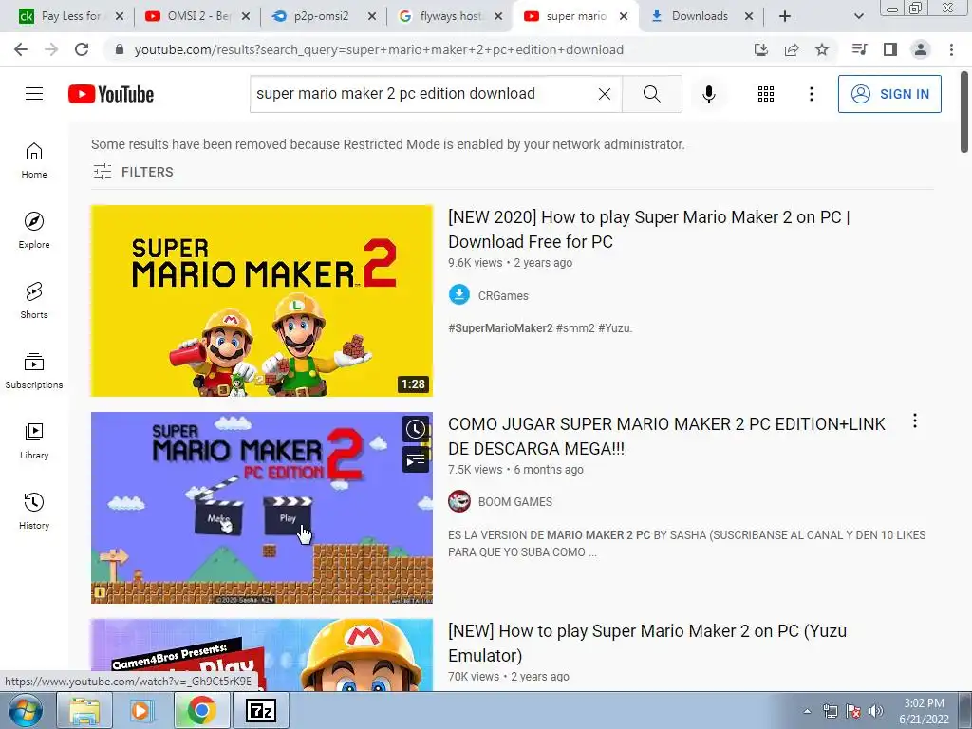Image resolution: width=972 pixels, height=729 pixels.
Task: Switch to Downloads tab
Action: [x=701, y=16]
